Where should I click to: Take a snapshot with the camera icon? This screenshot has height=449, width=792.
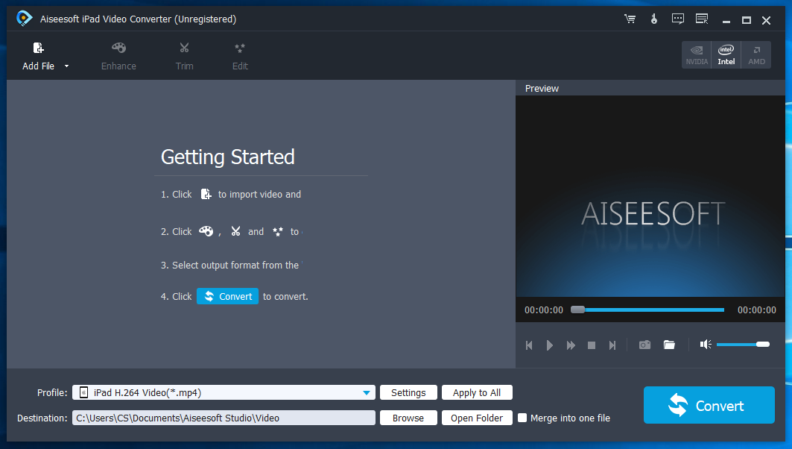pyautogui.click(x=644, y=345)
